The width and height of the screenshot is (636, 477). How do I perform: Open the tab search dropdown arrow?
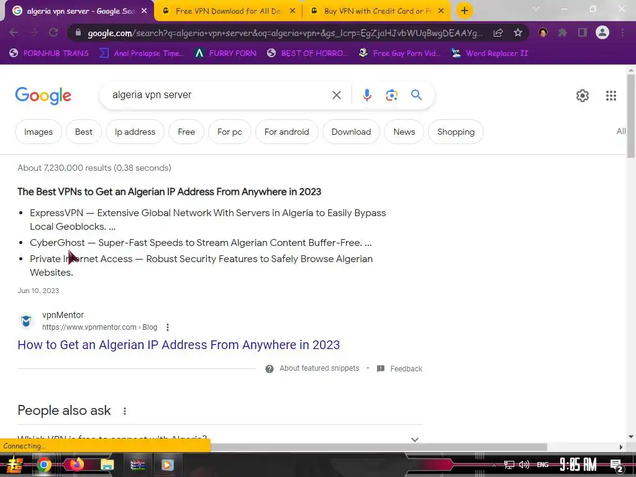click(536, 9)
